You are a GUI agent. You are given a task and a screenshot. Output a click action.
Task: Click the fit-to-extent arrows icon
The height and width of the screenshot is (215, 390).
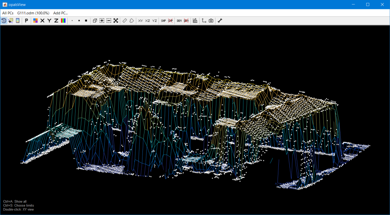pos(116,21)
